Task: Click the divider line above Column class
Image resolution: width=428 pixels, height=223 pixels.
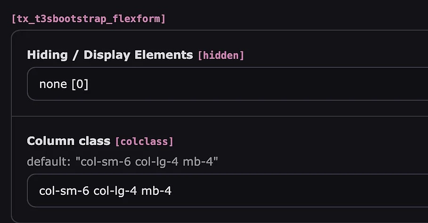Action: (219, 116)
